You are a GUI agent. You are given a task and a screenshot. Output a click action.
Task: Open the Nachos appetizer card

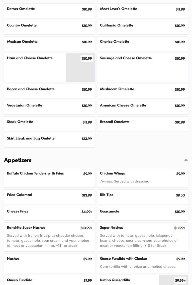coord(49,263)
